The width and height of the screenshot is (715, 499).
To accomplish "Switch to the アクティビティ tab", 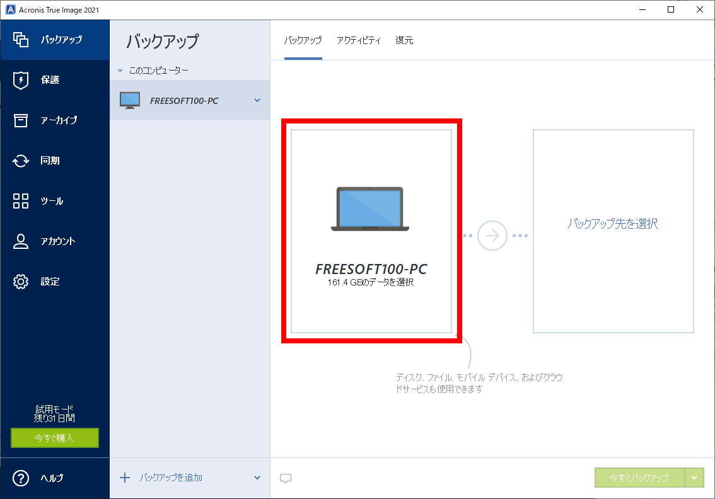I will click(x=359, y=40).
